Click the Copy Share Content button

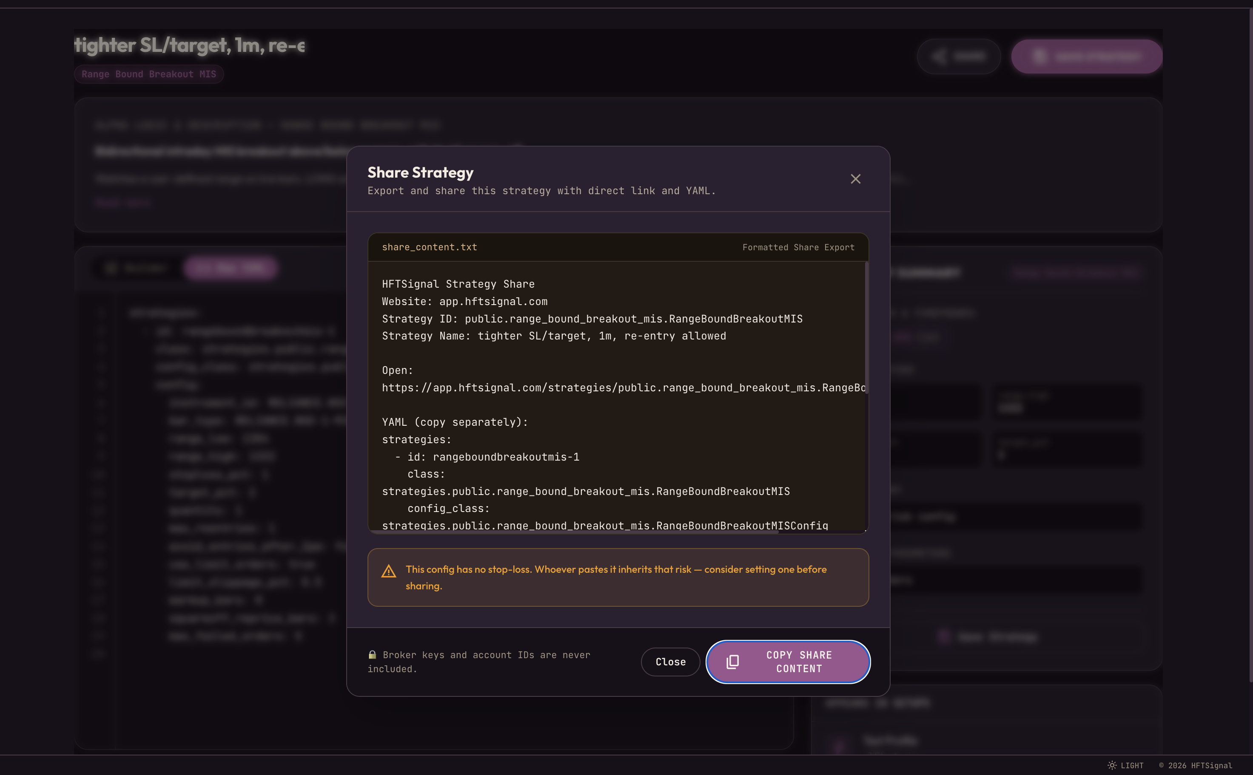coord(788,662)
